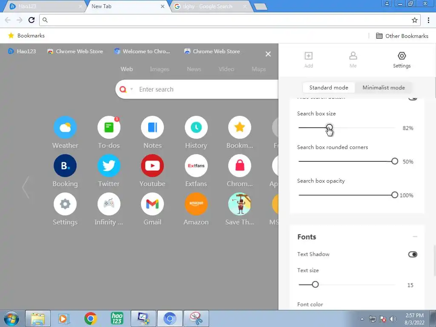Click the Settings hexagon icon in panel
Screen dimensions: 436x327
click(402, 56)
